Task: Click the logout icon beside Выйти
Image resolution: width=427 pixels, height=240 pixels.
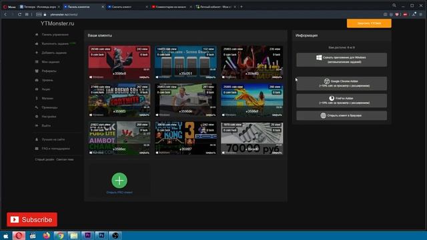Action: (x=37, y=125)
